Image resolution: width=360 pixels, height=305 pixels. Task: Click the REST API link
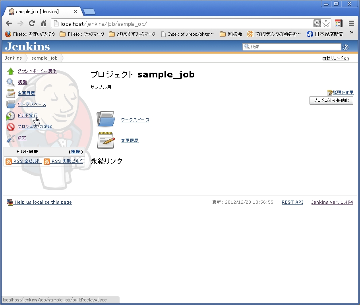point(292,202)
